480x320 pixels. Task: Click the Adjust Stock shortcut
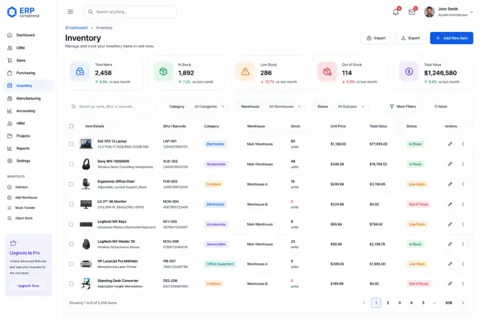point(20,219)
